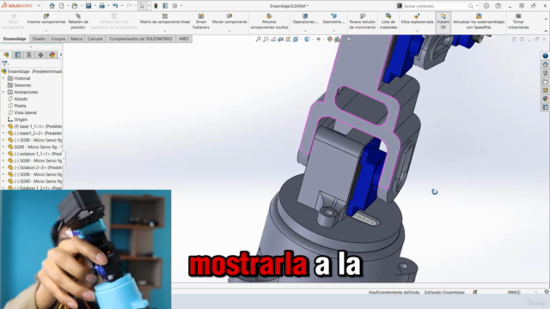This screenshot has height=309, width=550.
Task: Open the units MMGS dropdown arrow
Action: (535, 292)
